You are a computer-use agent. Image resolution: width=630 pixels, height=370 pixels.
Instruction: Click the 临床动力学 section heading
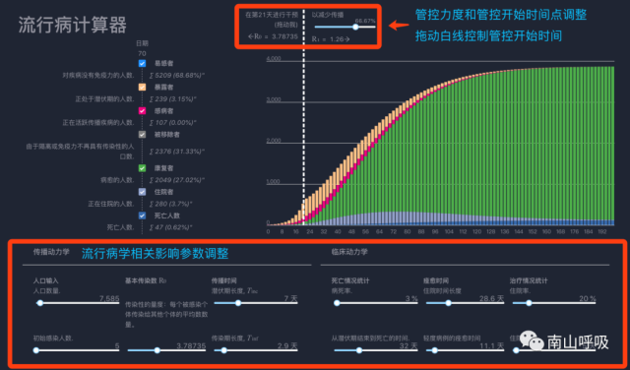[x=349, y=252]
